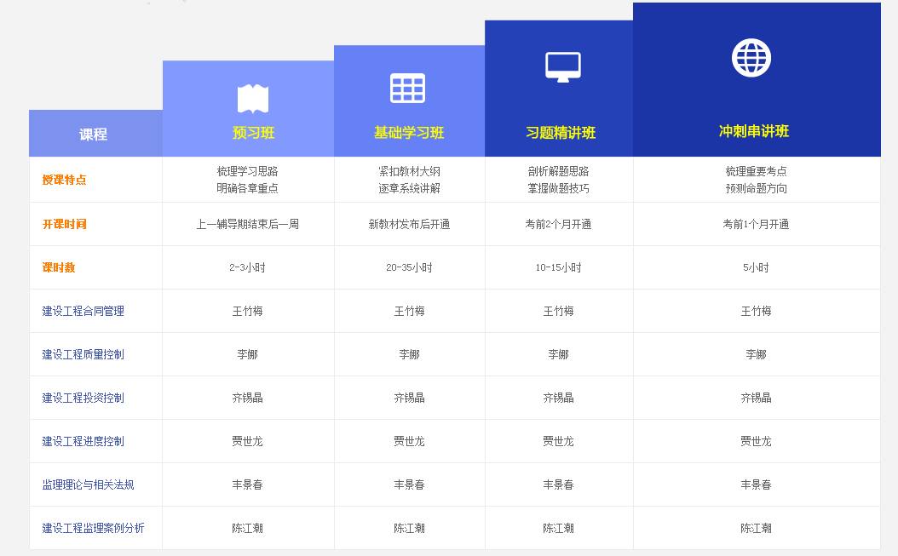
Task: Click the 开课时间 row label
Action: tap(64, 225)
